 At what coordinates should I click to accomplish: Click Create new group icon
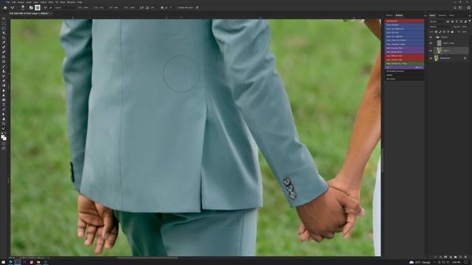(456, 257)
